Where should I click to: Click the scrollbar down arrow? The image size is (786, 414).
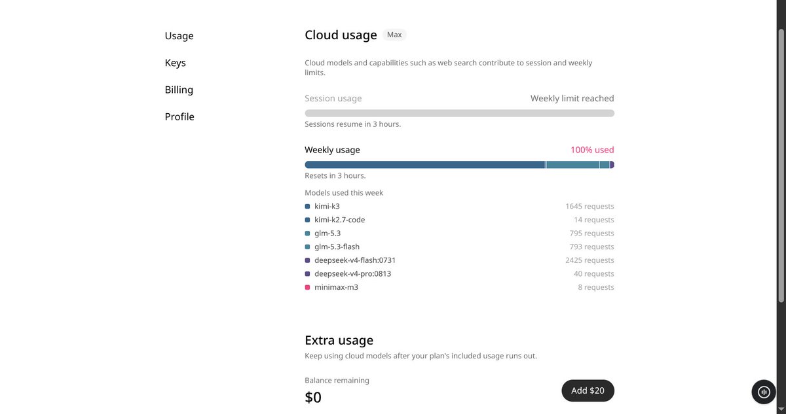pyautogui.click(x=780, y=409)
